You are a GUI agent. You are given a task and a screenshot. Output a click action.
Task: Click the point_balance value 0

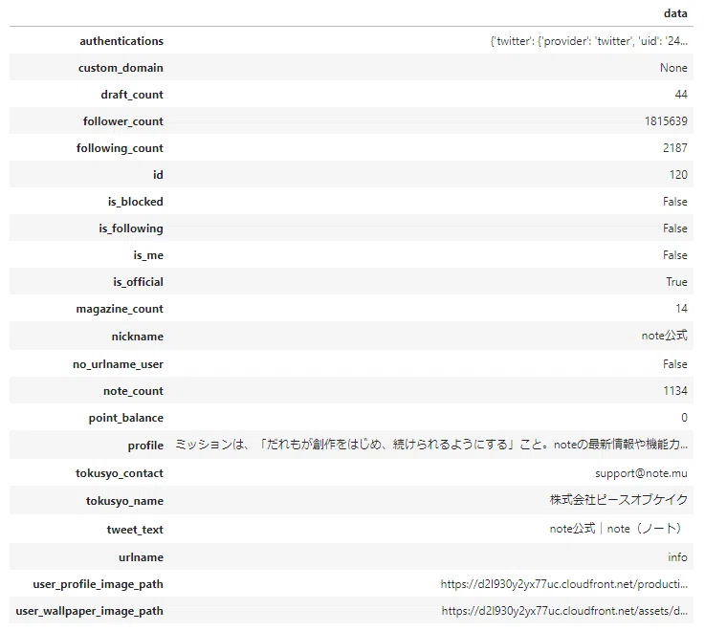click(x=684, y=418)
